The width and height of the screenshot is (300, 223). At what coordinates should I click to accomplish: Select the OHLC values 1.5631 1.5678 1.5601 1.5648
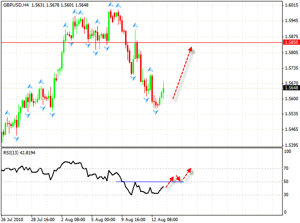point(60,5)
